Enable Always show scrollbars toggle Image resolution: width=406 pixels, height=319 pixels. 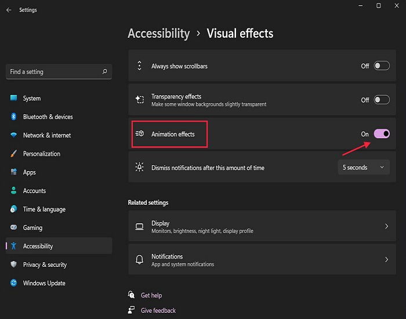click(382, 66)
